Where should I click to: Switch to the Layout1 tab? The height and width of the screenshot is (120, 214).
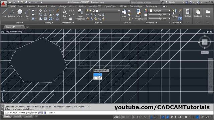17,116
